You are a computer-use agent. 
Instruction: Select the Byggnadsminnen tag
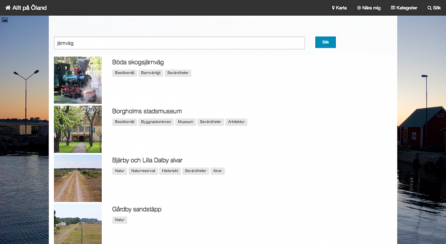(x=156, y=122)
